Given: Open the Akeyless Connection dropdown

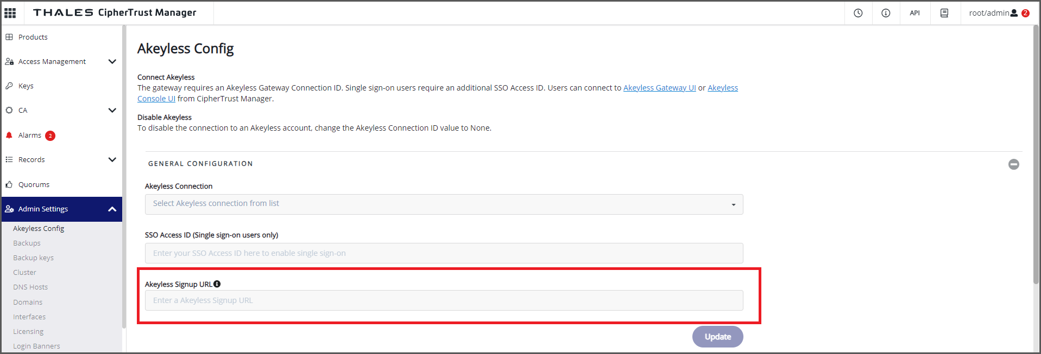Looking at the screenshot, I should 444,204.
